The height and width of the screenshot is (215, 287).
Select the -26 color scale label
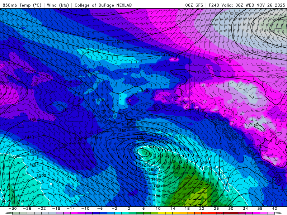(27, 209)
